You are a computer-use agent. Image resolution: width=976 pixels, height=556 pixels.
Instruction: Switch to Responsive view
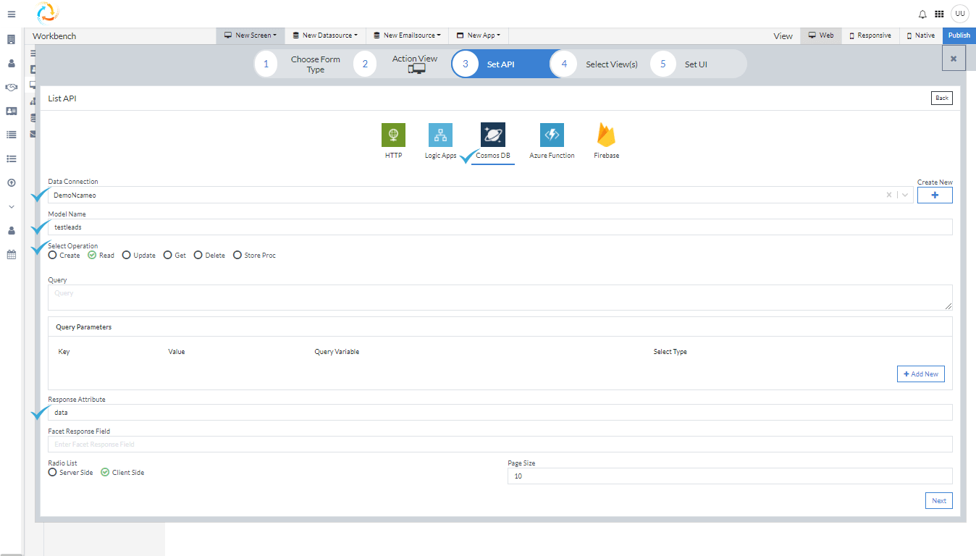click(870, 35)
